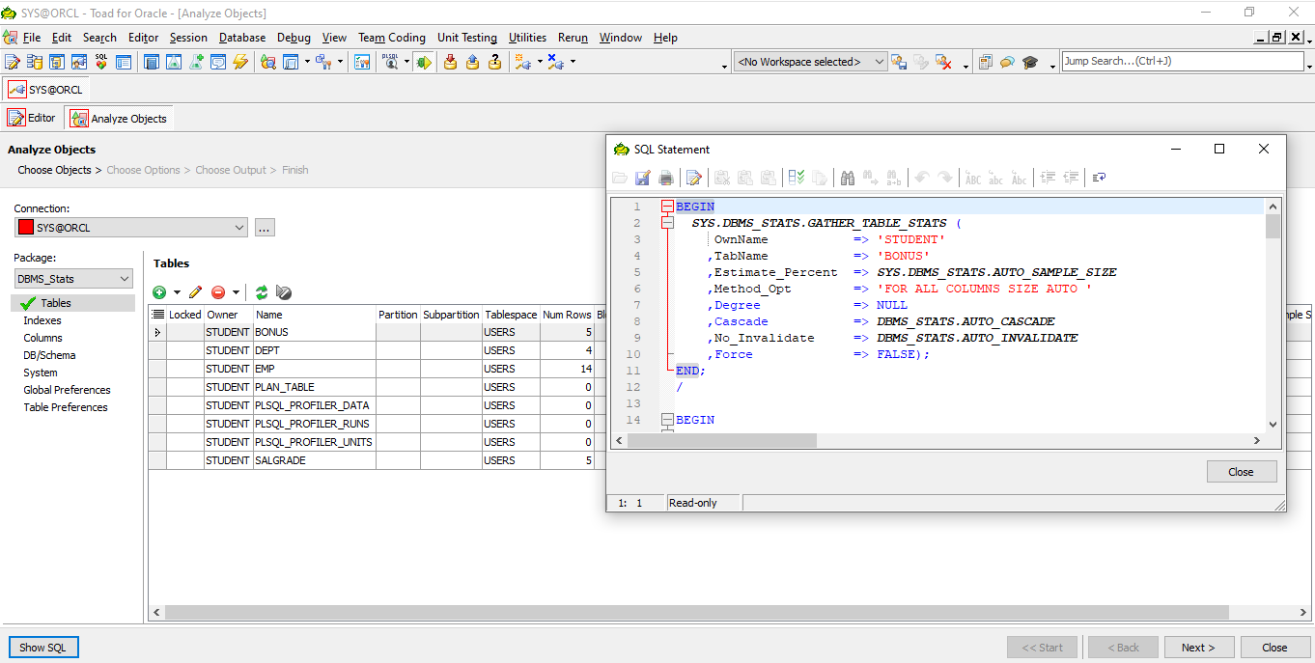Click the Close button in SQL Statement window
1315x663 pixels.
point(1242,472)
